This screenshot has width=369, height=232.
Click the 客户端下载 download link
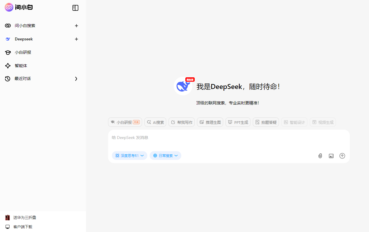(23, 227)
